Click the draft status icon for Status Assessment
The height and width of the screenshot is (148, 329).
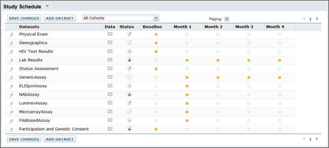(130, 68)
